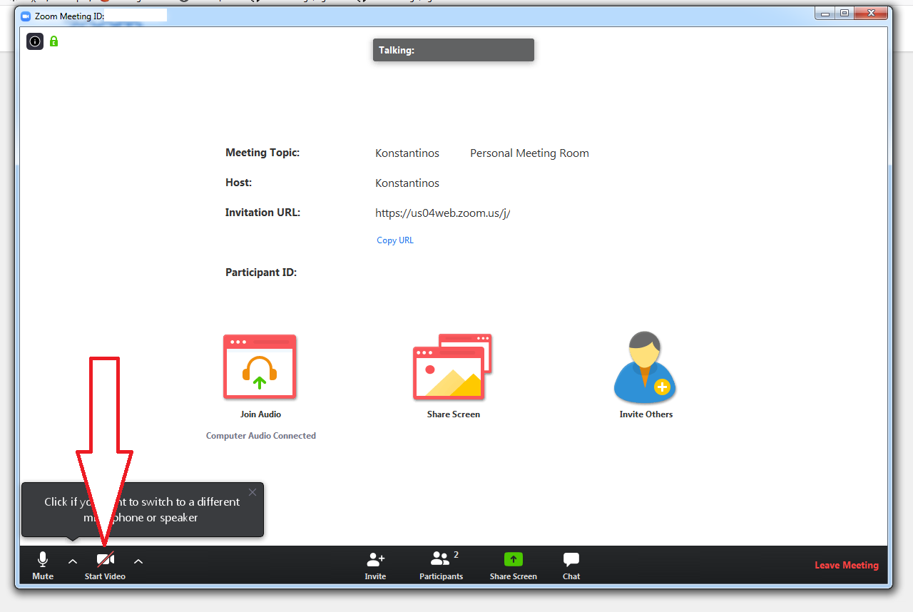
Task: Click the Join Audio headphone icon
Action: (x=260, y=367)
